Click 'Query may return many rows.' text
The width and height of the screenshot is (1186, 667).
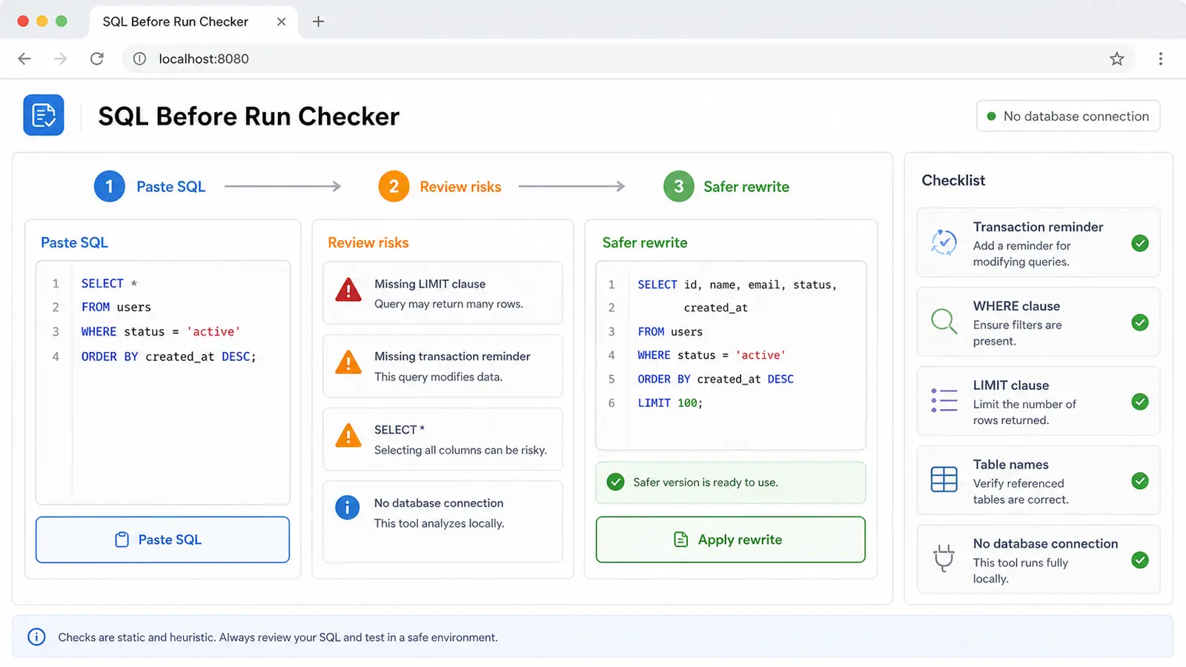tap(448, 304)
